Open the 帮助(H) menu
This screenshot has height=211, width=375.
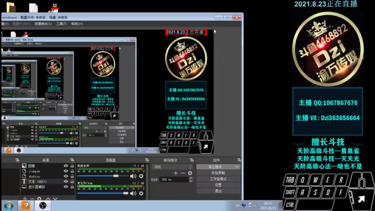(77, 24)
